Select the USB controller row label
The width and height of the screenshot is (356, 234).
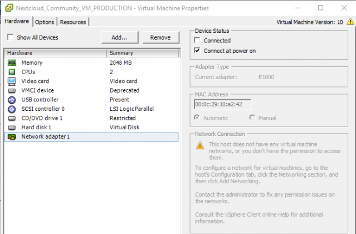(40, 100)
